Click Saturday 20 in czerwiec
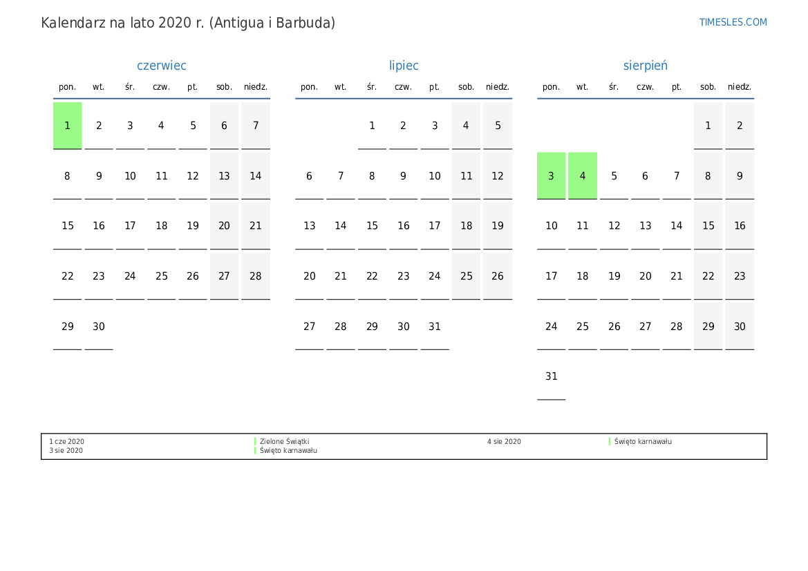The image size is (808, 571). pos(224,226)
